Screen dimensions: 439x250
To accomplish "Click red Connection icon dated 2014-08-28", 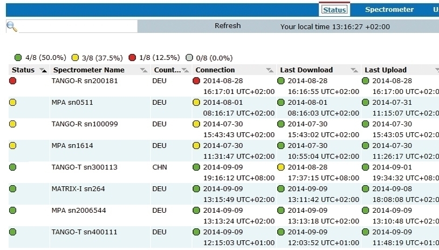I will [x=196, y=80].
